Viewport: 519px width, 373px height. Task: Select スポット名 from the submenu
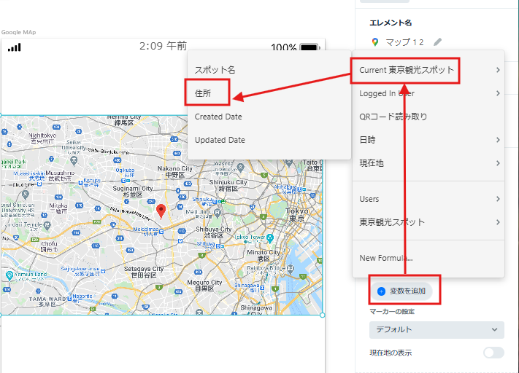(269, 70)
